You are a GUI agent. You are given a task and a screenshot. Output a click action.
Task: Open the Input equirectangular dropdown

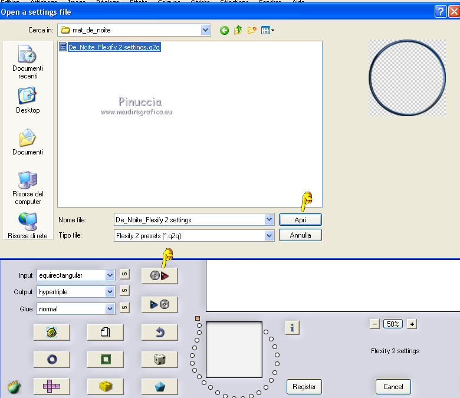75,275
